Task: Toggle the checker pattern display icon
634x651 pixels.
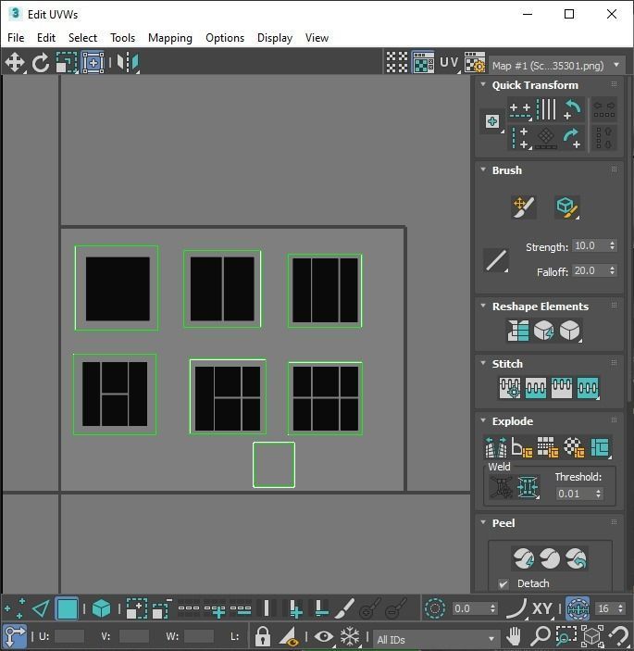Action: pos(397,63)
